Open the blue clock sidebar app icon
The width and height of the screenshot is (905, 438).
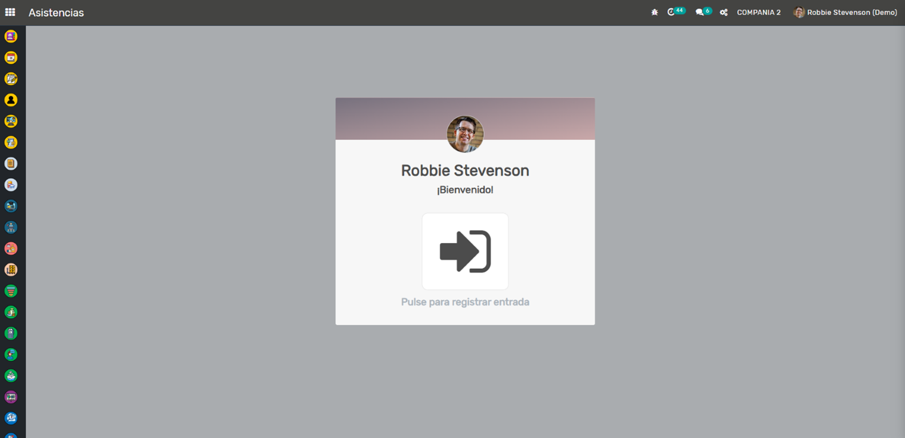(11, 418)
